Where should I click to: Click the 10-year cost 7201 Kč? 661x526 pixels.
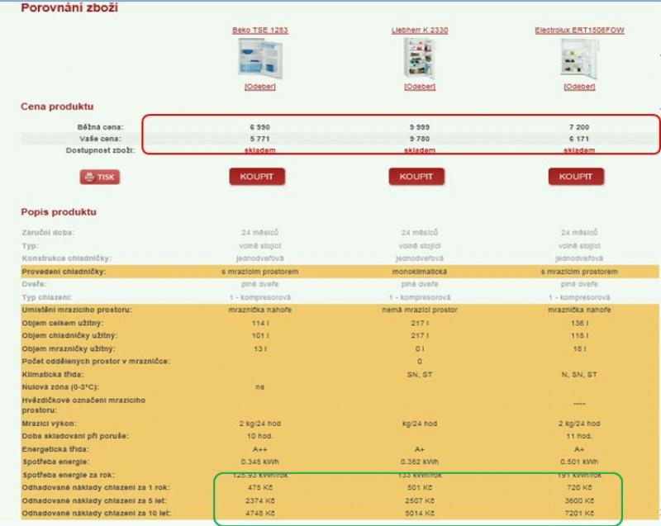(x=579, y=514)
